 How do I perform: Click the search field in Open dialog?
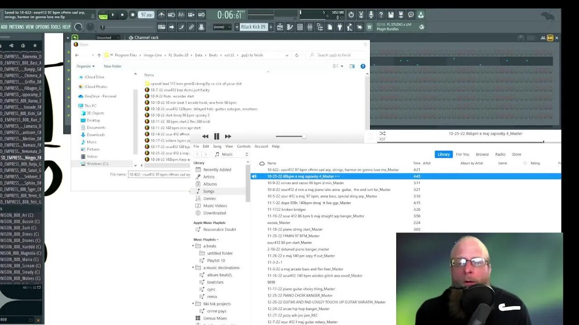(x=336, y=55)
